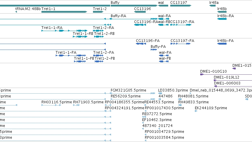
Task: Select the Tret1-1 gene label
Action: [x=48, y=9]
